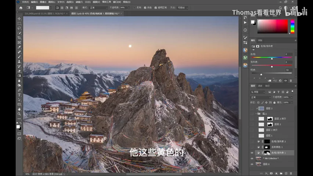
Task: Show the 选取颜色 1 layer
Action: pos(252,147)
